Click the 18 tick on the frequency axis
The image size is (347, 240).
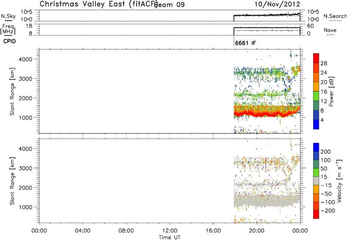(29, 26)
